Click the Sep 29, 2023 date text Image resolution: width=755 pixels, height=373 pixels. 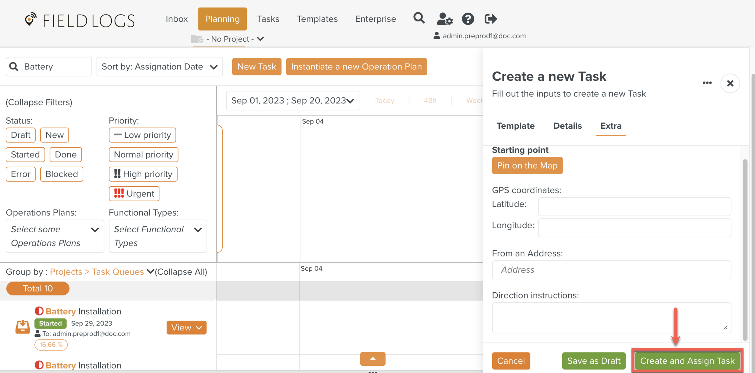pos(92,323)
